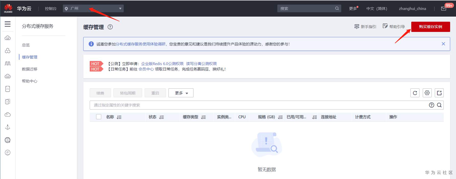Click the Huawei Cloud logo

pos(8,8)
